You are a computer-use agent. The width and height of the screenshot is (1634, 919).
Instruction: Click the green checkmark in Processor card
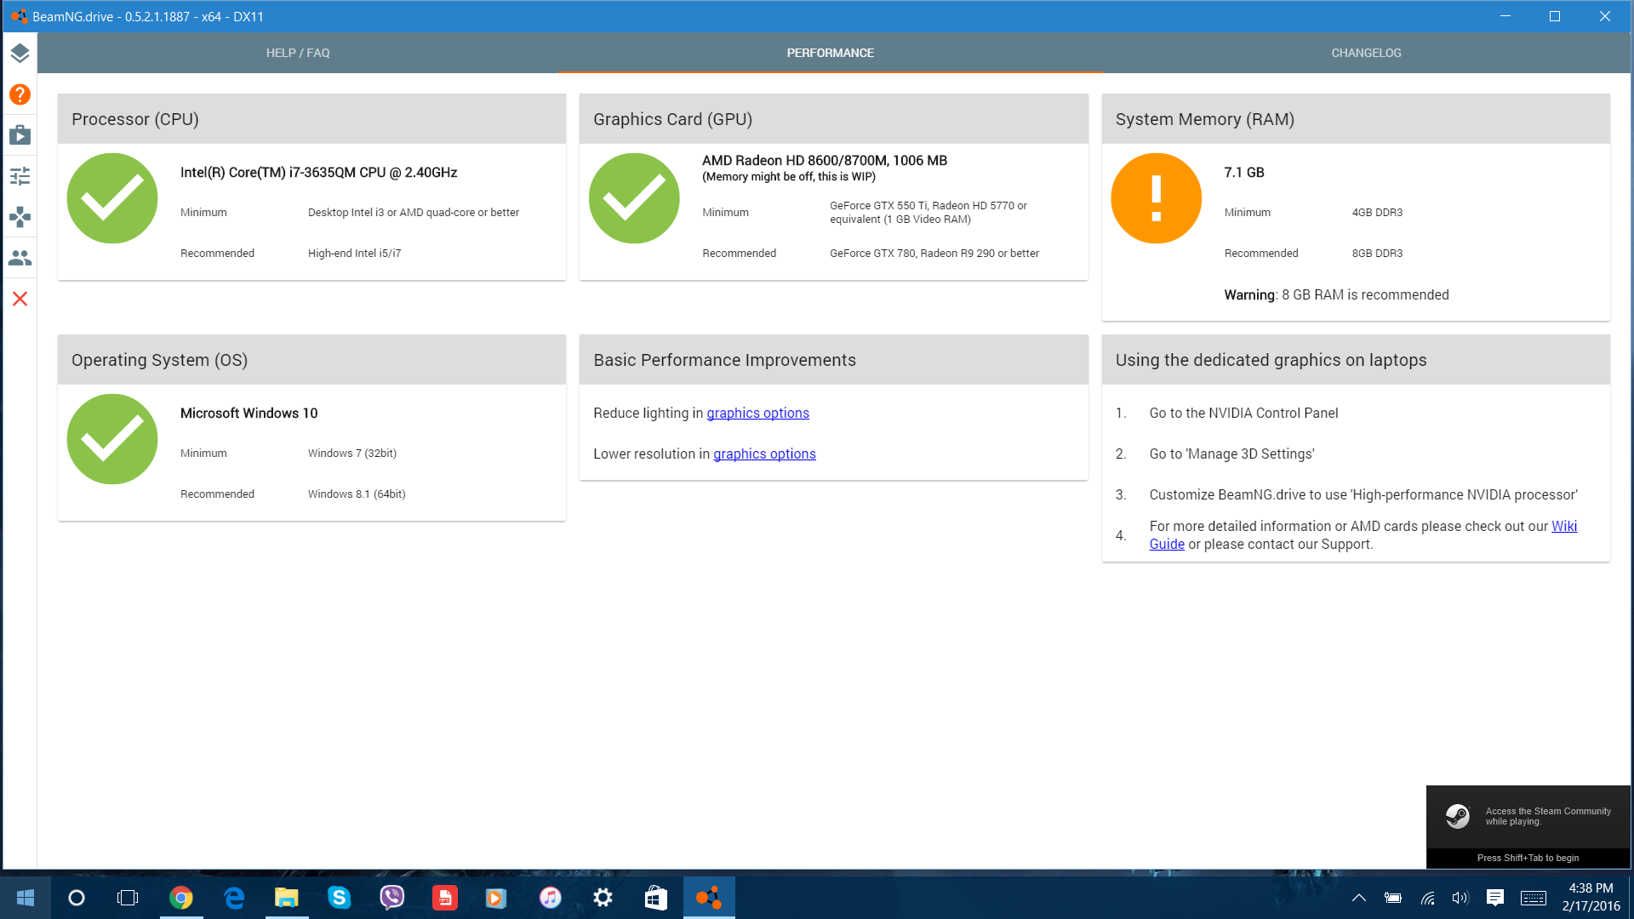click(112, 198)
